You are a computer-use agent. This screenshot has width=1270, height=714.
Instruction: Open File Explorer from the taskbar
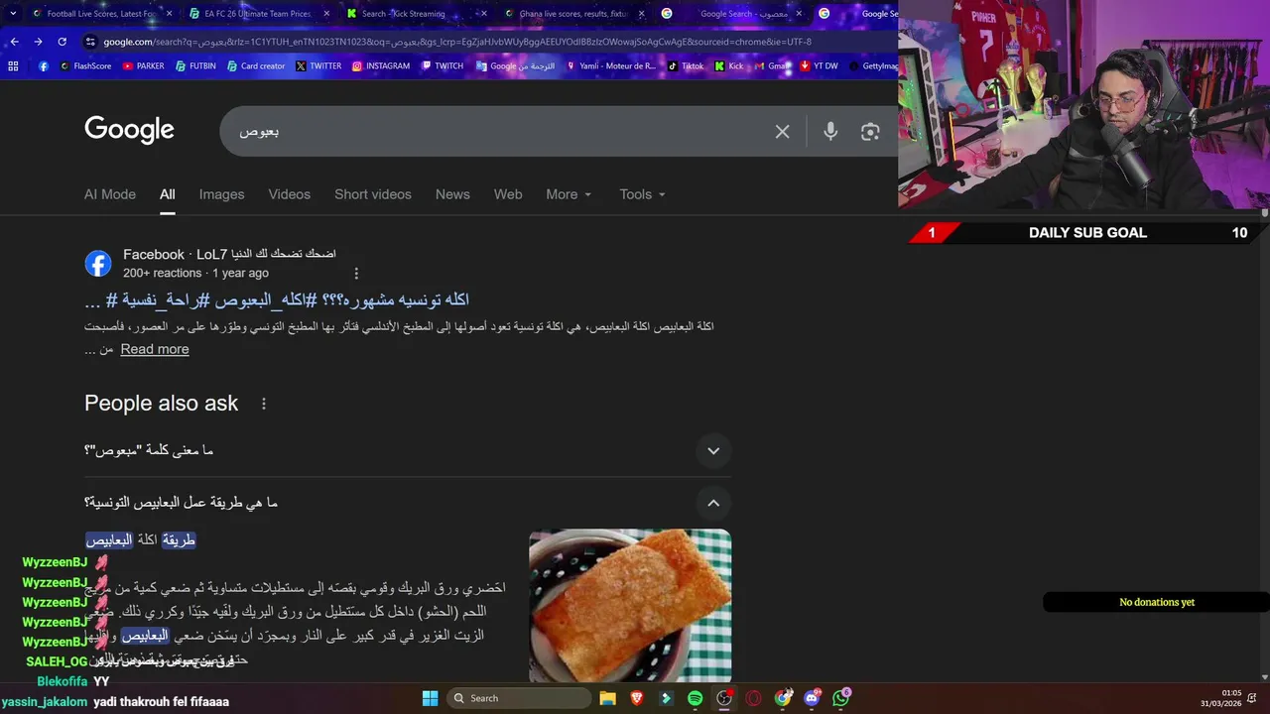[607, 698]
